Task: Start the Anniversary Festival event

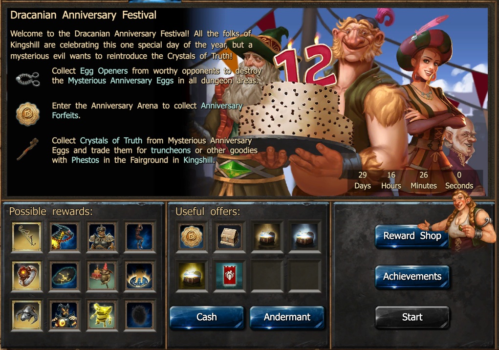Action: coord(412,317)
